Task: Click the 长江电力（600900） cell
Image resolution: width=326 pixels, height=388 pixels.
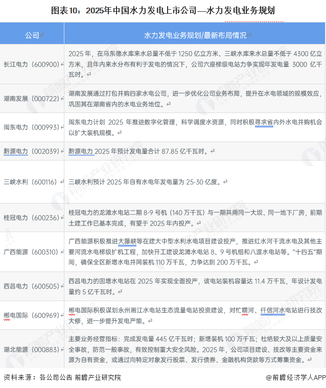Action: point(32,64)
